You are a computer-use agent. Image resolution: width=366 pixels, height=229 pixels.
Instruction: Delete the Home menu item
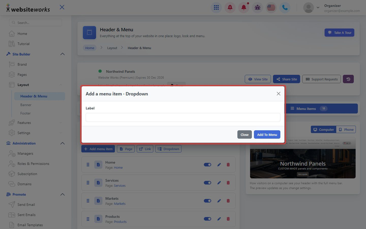pyautogui.click(x=228, y=165)
